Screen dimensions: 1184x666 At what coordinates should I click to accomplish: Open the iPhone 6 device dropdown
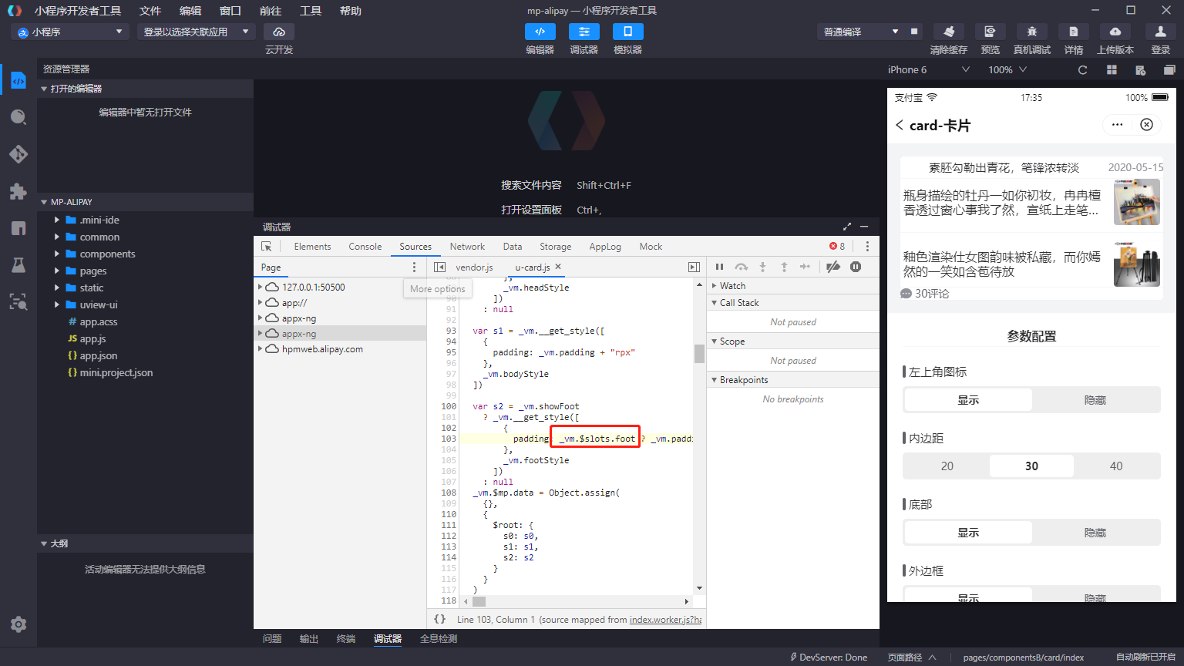[928, 69]
